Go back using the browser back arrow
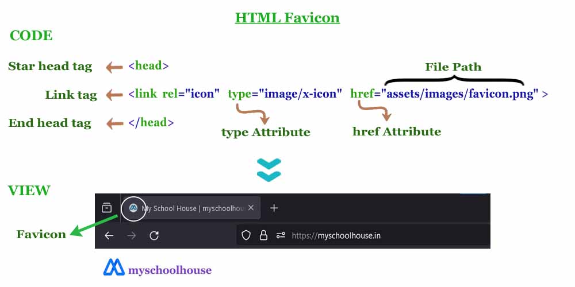Image resolution: width=575 pixels, height=287 pixels. 109,235
